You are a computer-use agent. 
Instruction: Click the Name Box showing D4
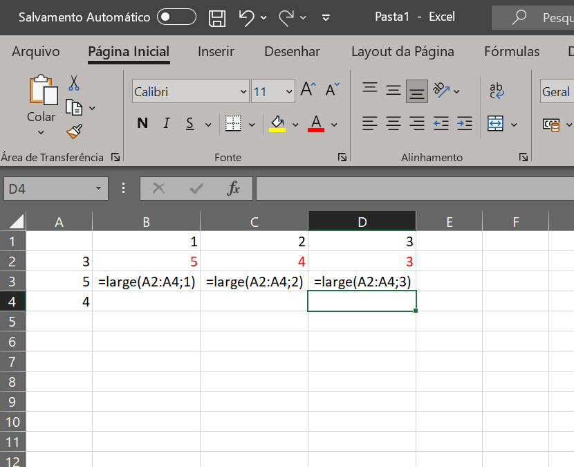[x=55, y=189]
